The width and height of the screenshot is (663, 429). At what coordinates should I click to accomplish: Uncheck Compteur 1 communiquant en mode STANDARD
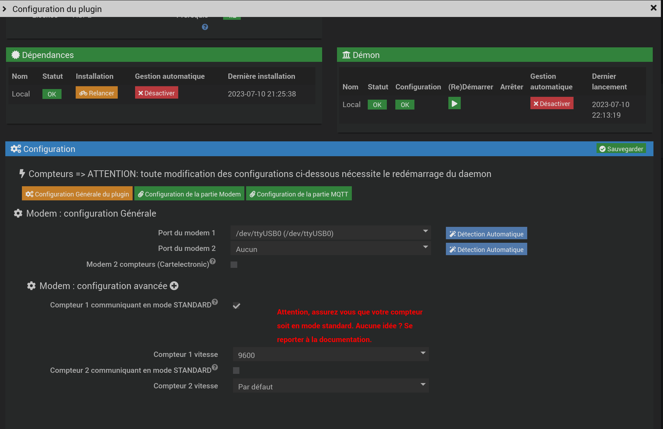pyautogui.click(x=236, y=306)
